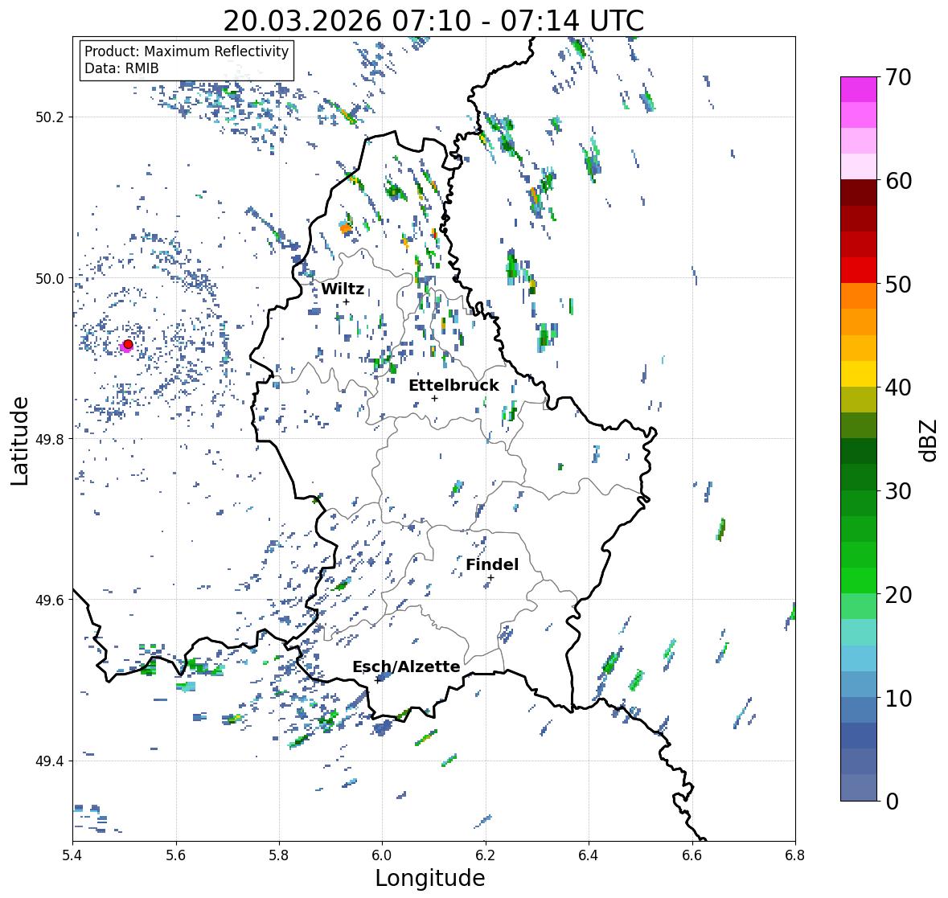Click the Longitude axis label
The height and width of the screenshot is (898, 948).
(x=430, y=878)
